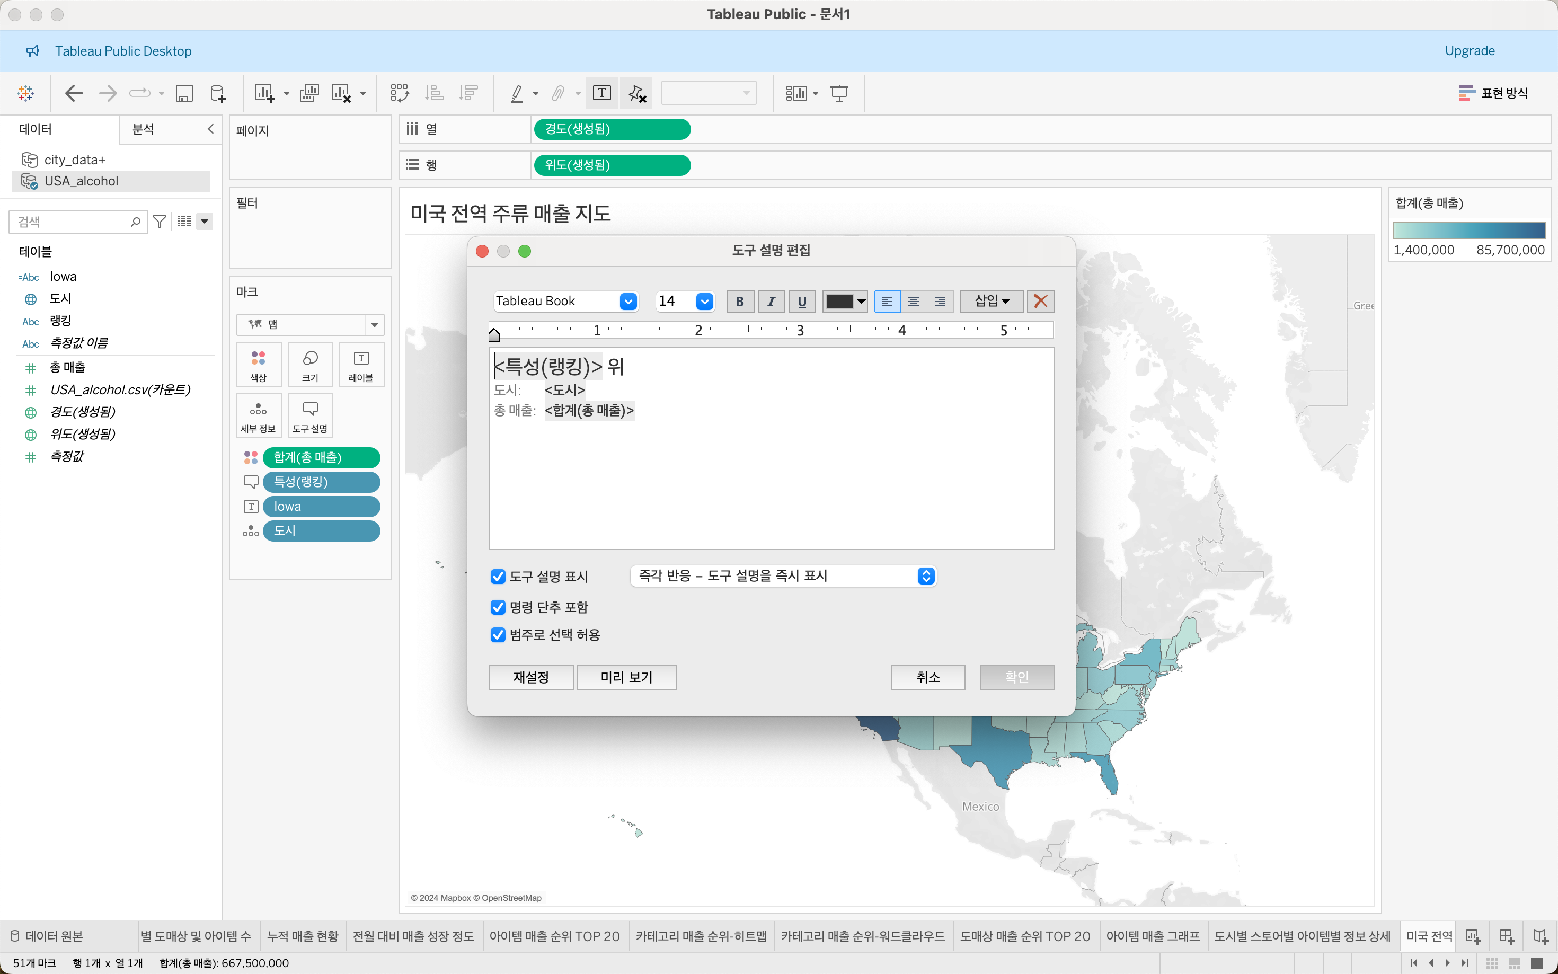Click the Color card in Marks
The width and height of the screenshot is (1558, 974).
click(x=258, y=365)
